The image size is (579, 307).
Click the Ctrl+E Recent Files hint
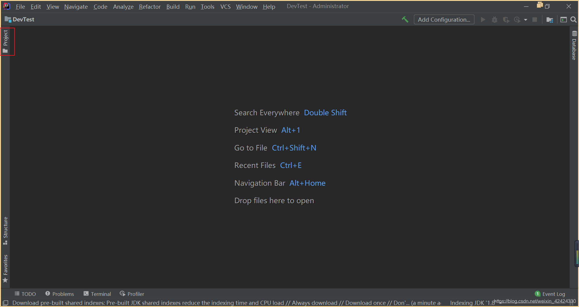(x=291, y=165)
